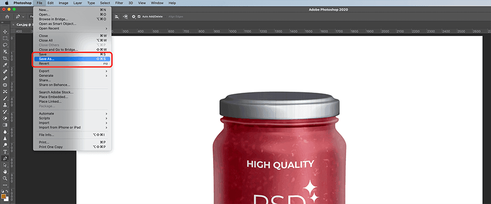Choose Place Embedded...
Image resolution: width=491 pixels, height=204 pixels.
point(72,97)
